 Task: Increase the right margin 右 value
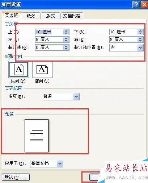point(140,38)
